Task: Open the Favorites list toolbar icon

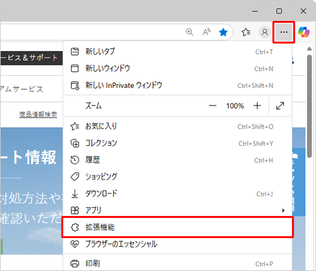Action: 246,32
